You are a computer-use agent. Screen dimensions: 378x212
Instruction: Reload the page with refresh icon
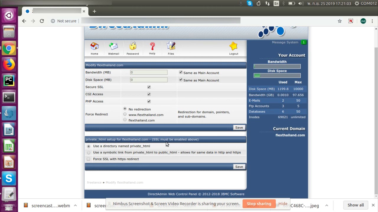pos(42,21)
